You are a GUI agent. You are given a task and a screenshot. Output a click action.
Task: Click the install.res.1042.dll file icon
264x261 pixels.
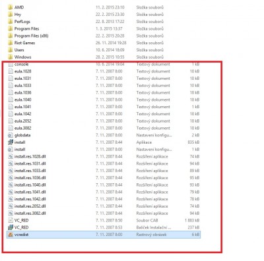click(11, 199)
